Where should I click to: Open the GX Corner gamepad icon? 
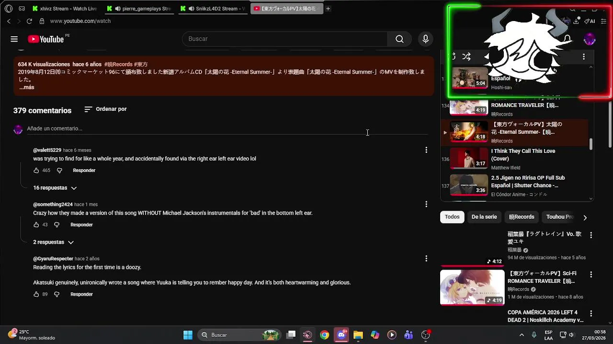22,9
